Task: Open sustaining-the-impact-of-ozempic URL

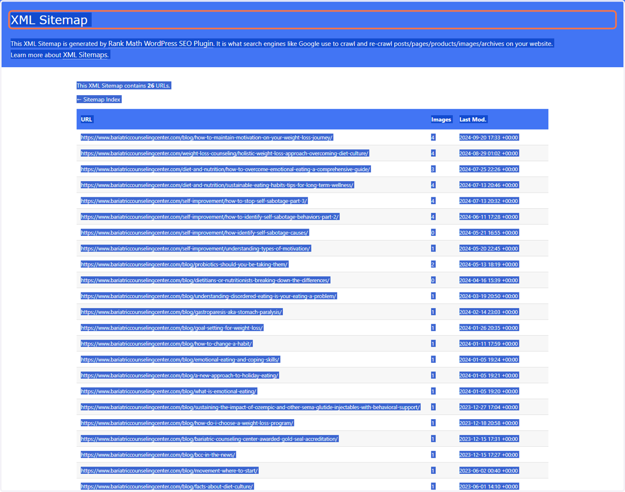Action: pos(251,407)
